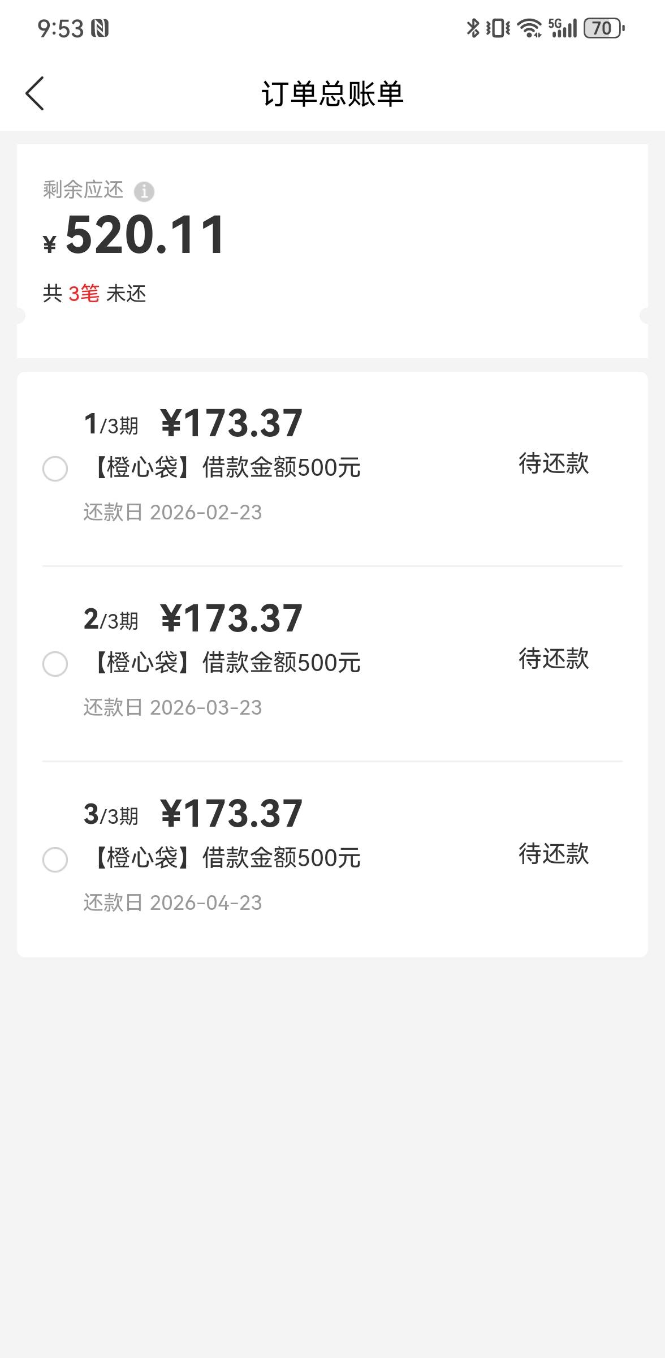Tap 待还款 status on the 3/3期 row
Image resolution: width=665 pixels, height=1358 pixels.
point(554,854)
